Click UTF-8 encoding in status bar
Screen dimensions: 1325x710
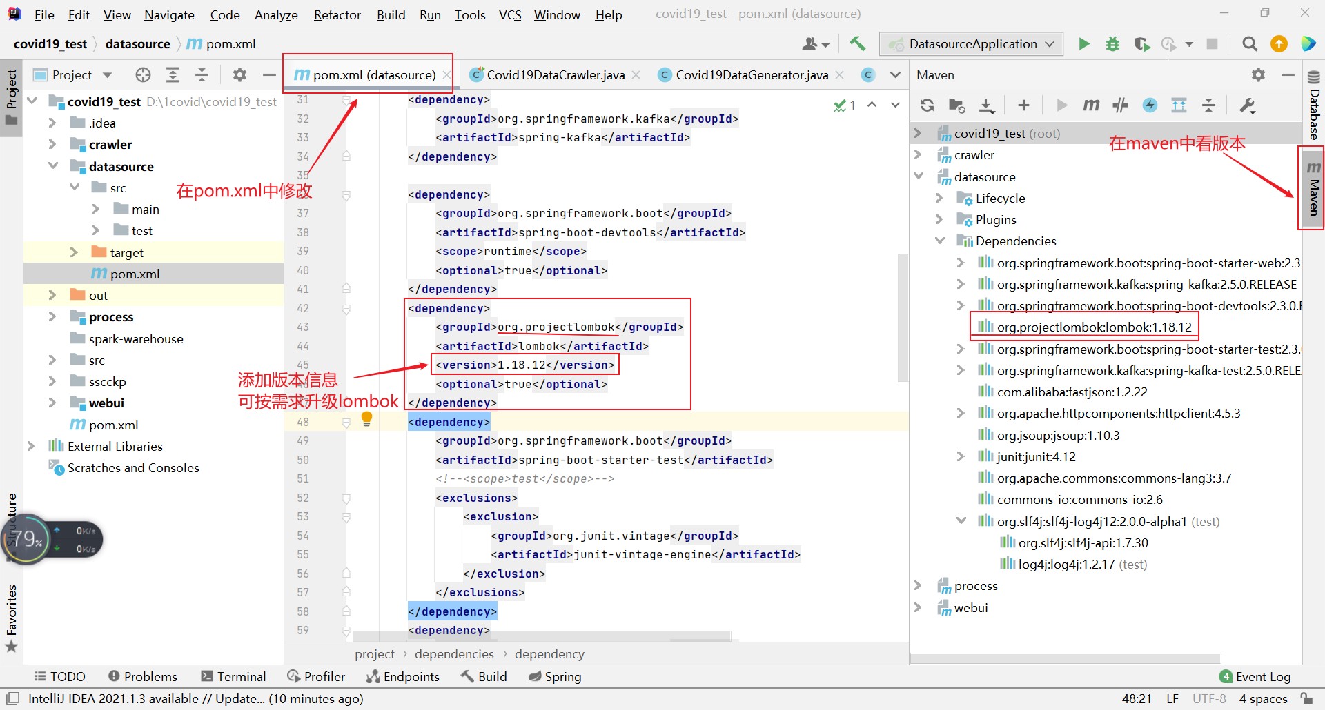(1209, 698)
